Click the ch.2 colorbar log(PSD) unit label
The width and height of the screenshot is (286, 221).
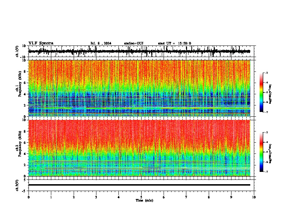coord(270,154)
